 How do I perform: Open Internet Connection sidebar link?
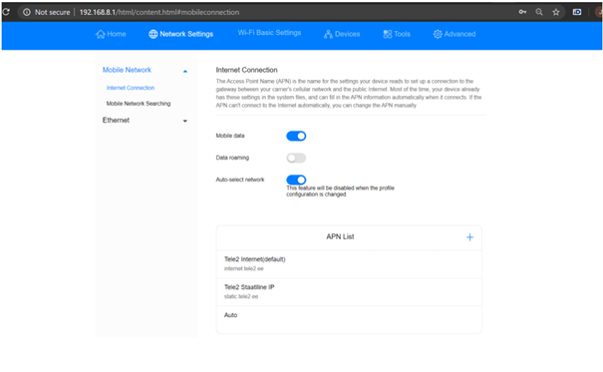point(131,88)
